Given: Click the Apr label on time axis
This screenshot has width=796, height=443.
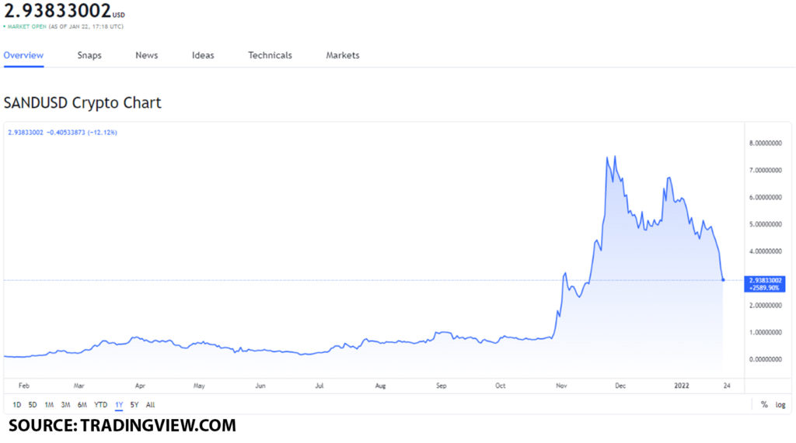Looking at the screenshot, I should (x=140, y=386).
